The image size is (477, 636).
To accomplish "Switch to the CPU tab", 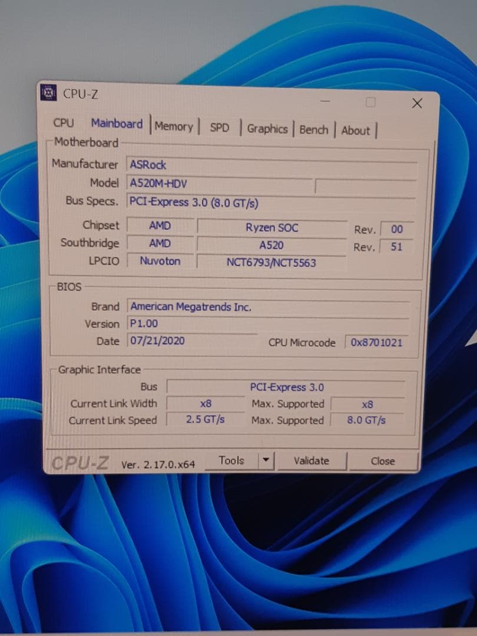I will tap(63, 124).
